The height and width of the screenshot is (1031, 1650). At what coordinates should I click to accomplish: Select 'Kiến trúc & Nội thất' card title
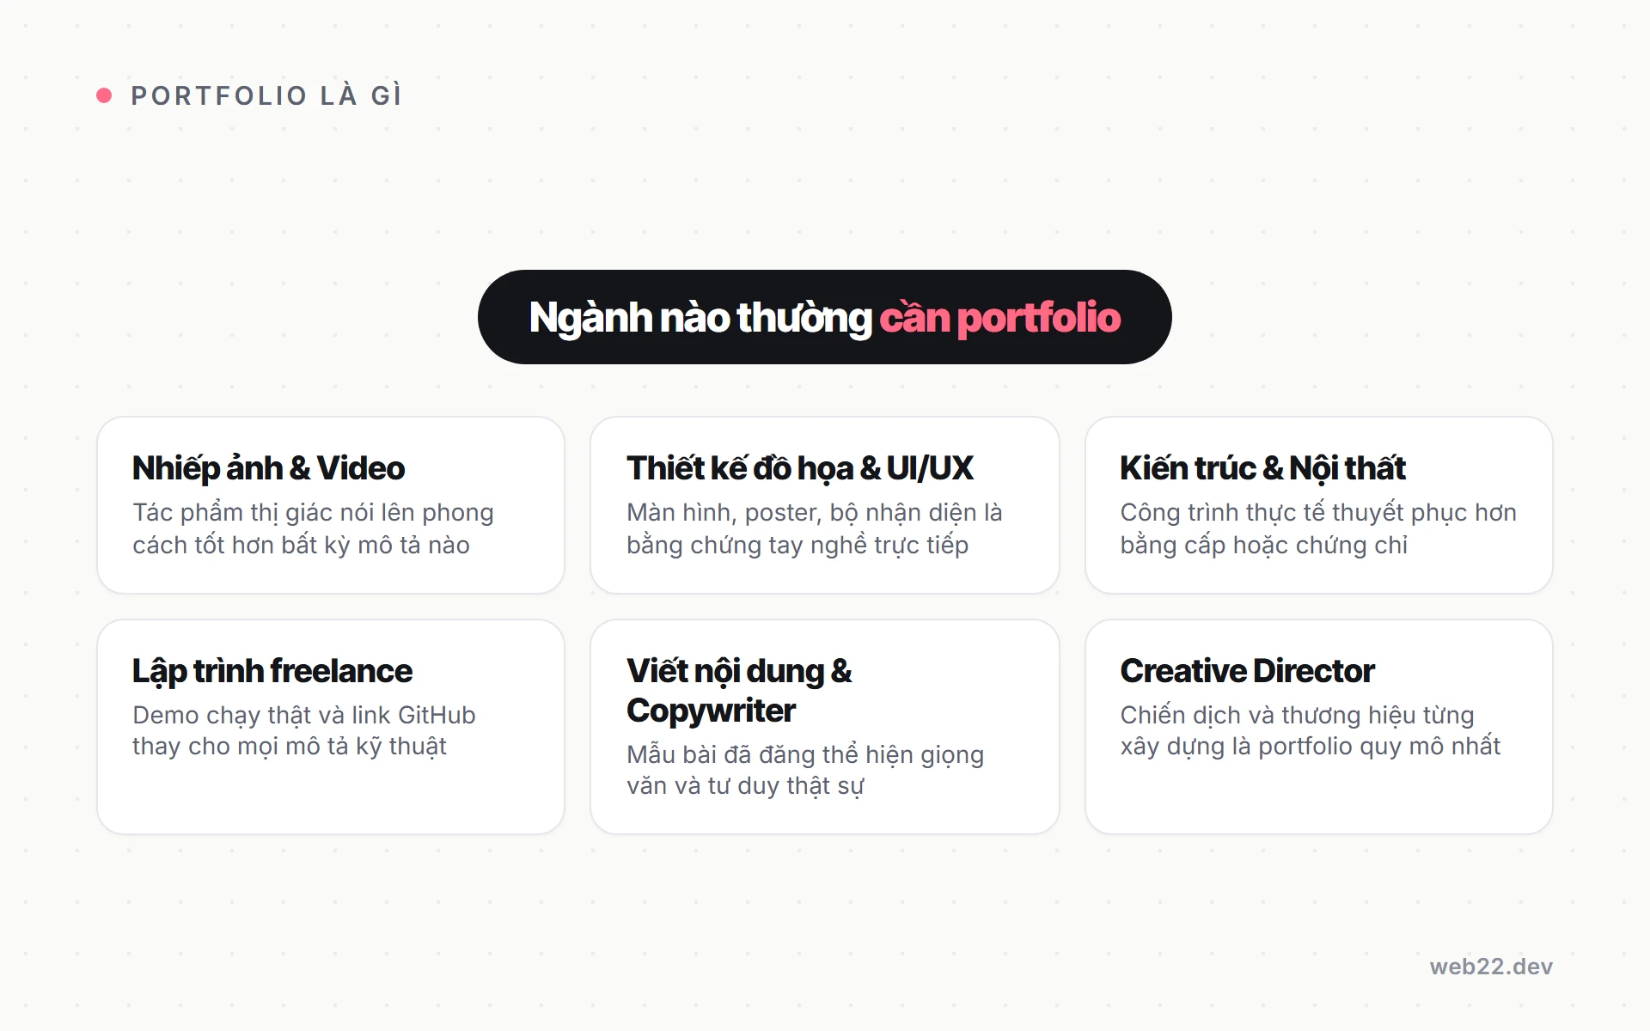coord(1262,468)
